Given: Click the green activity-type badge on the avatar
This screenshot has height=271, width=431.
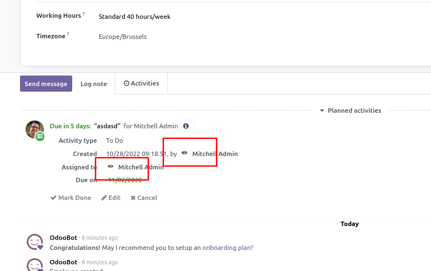Looking at the screenshot, I should [40, 136].
